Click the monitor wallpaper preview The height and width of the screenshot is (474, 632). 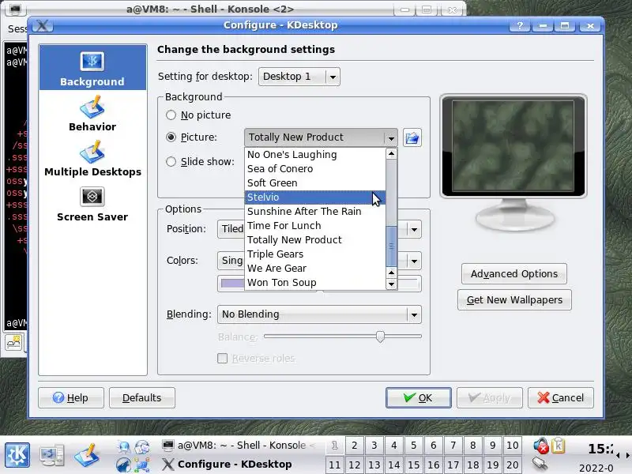pyautogui.click(x=513, y=146)
